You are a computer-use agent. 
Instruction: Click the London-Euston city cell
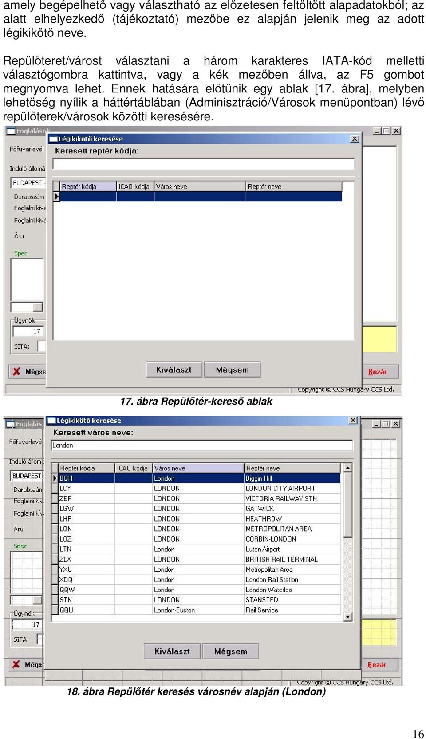click(x=198, y=610)
